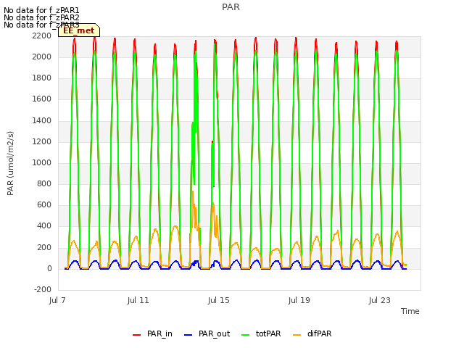The width and height of the screenshot is (464, 348).
Task: Click the -200 y-axis tick label
Action: (x=43, y=289)
